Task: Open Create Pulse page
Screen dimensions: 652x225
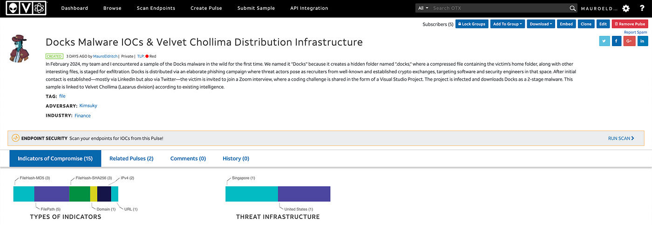Action: tap(206, 8)
